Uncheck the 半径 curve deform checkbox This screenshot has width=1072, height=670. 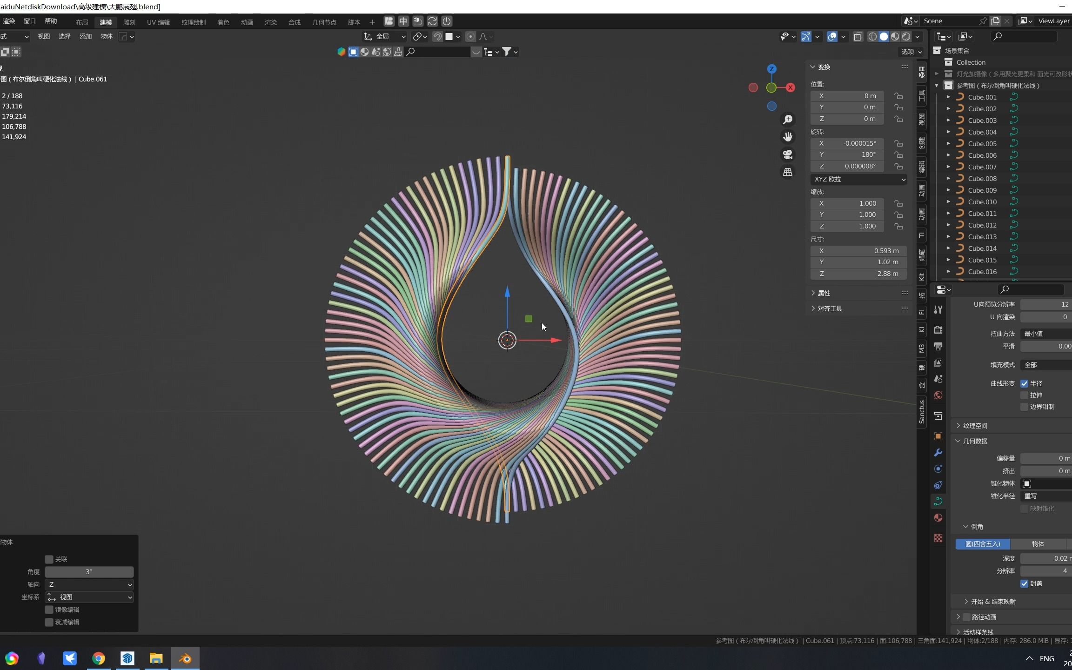pos(1024,383)
